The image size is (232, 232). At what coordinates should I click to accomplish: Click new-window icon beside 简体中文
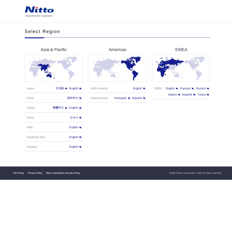[80, 98]
